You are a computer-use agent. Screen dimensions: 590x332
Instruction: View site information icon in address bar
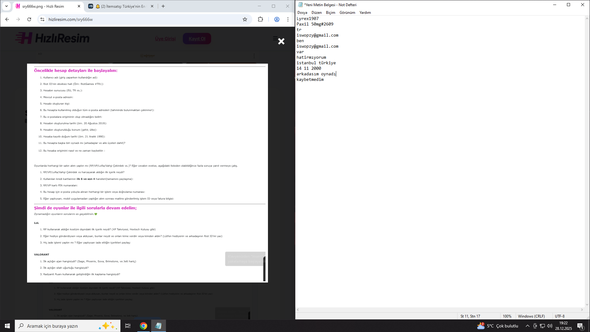point(42,19)
